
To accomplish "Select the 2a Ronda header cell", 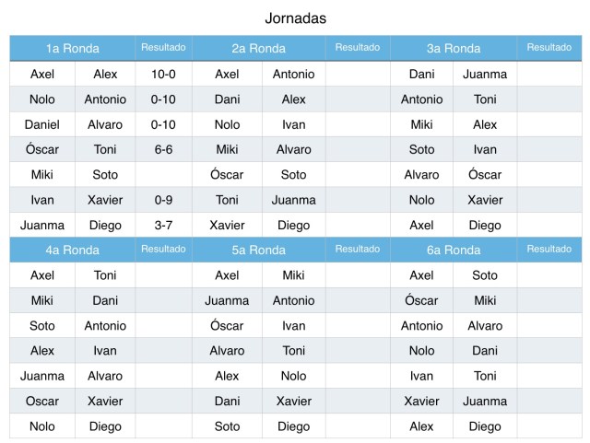I will click(258, 49).
